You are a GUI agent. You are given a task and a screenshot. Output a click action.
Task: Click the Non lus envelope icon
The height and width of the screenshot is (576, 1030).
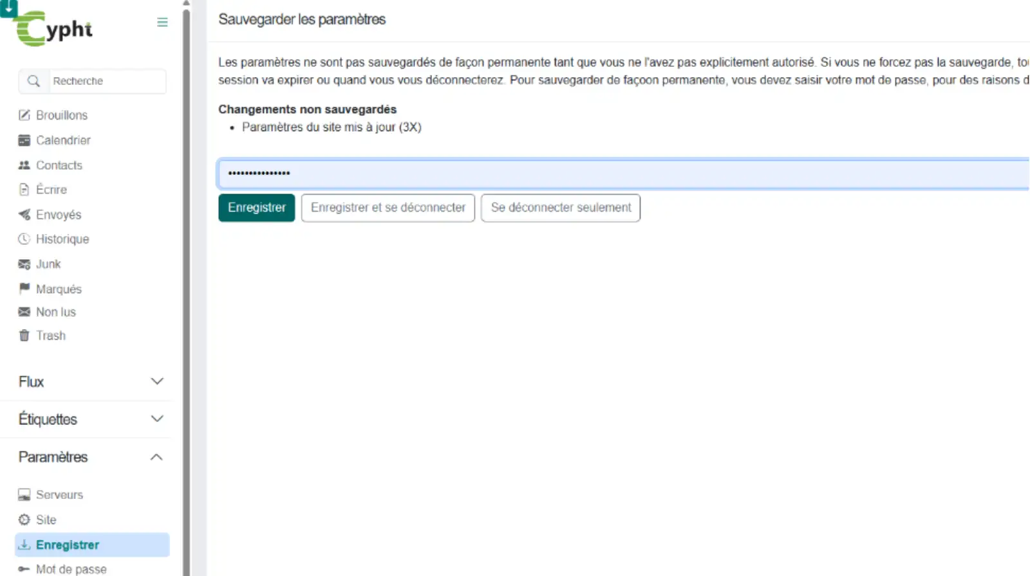pos(24,312)
